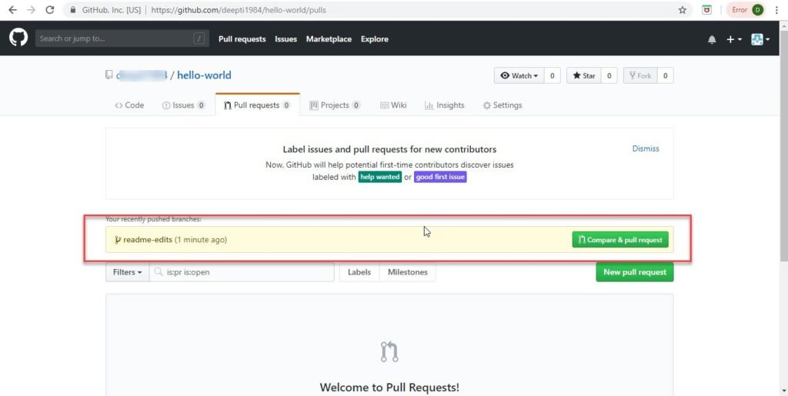Switch to the repository Issues tab

click(x=183, y=105)
